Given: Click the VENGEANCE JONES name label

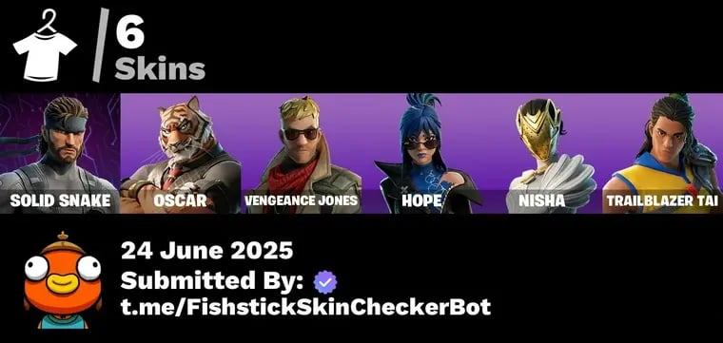Looking at the screenshot, I should 302,200.
